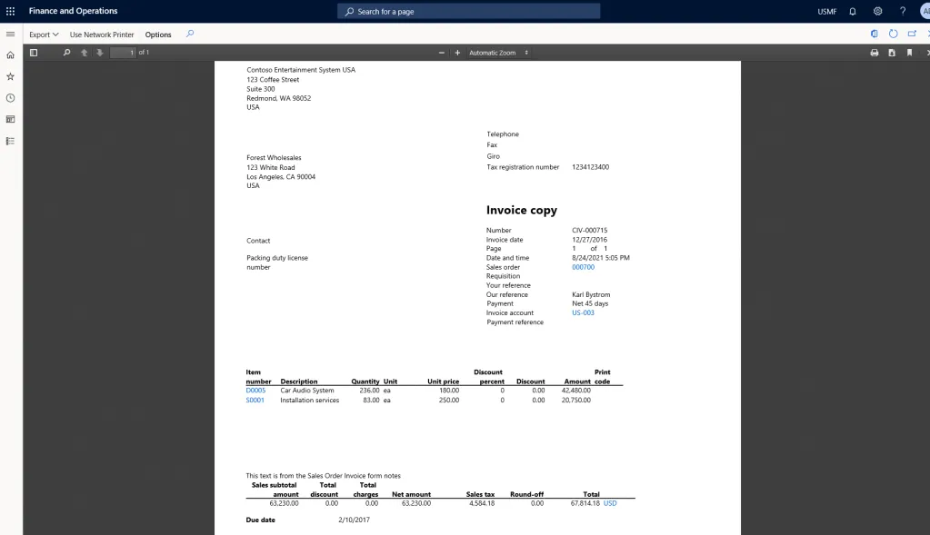Go to the next page arrow

(x=100, y=52)
